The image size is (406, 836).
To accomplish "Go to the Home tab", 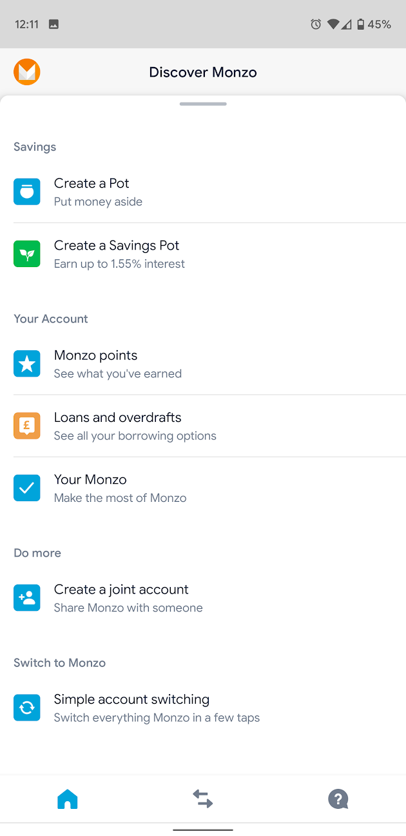I will [67, 799].
